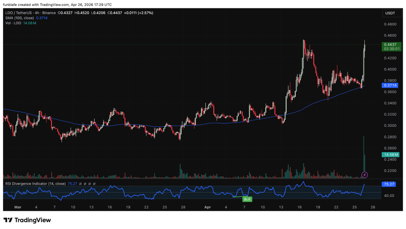The image size is (406, 229).
Task: Click the tallest green volume bar
Action: coord(363,155)
